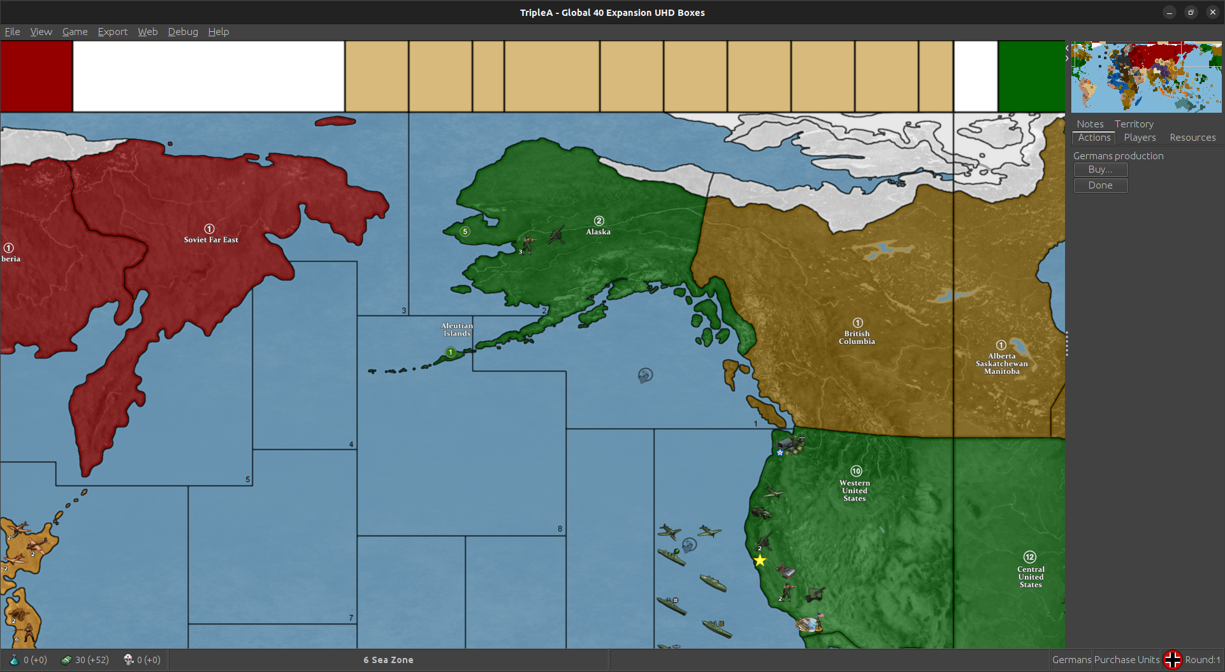Select the air base hangar in Western United States
The height and width of the screenshot is (672, 1225).
pyautogui.click(x=790, y=444)
